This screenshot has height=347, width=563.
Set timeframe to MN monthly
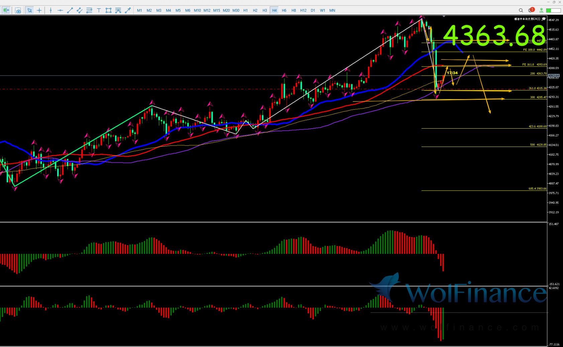[332, 10]
